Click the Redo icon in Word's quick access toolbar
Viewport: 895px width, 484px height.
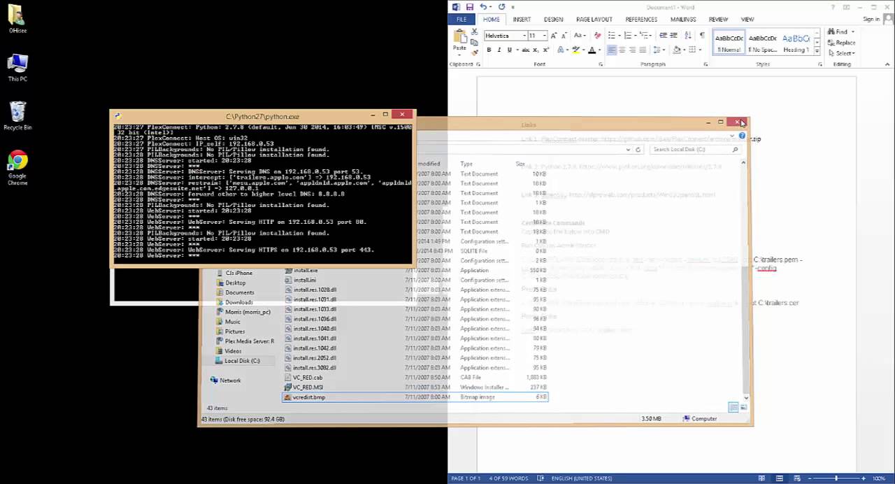coord(501,7)
